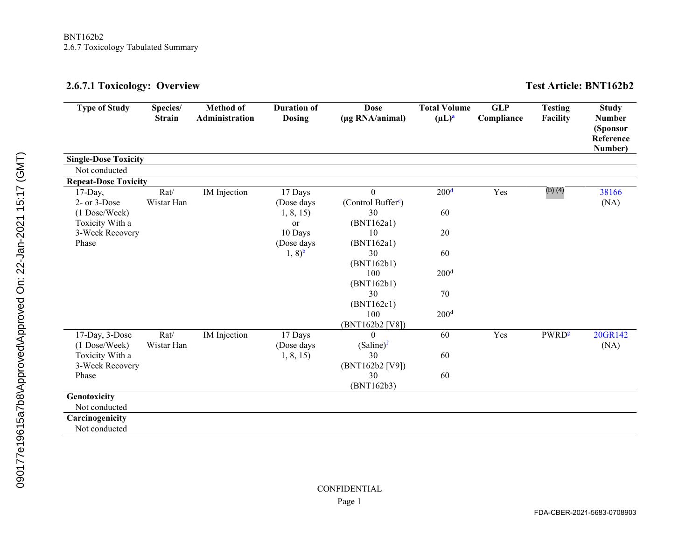Click 'BNT162b2' top page header line
This screenshot has width=700, height=541.
pos(84,37)
